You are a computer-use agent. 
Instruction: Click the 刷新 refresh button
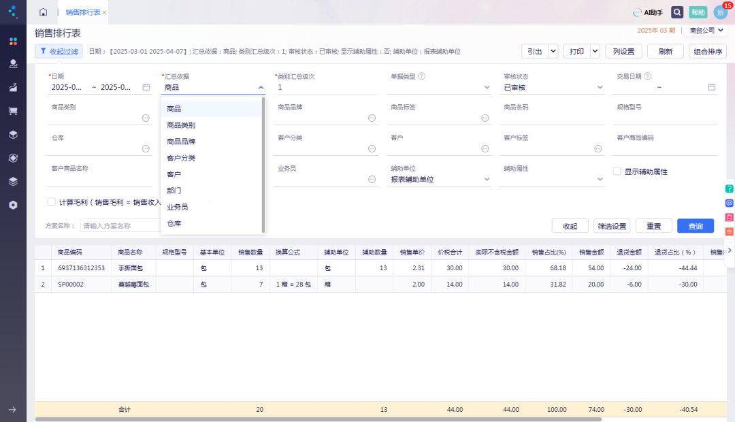[665, 51]
